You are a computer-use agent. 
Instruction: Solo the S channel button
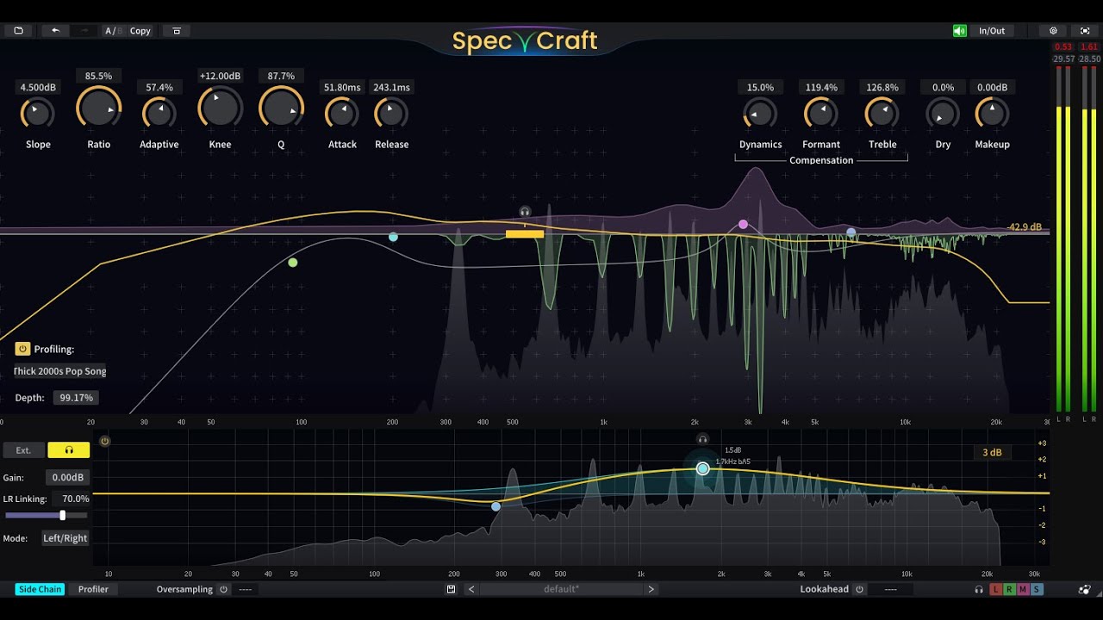coord(1037,589)
